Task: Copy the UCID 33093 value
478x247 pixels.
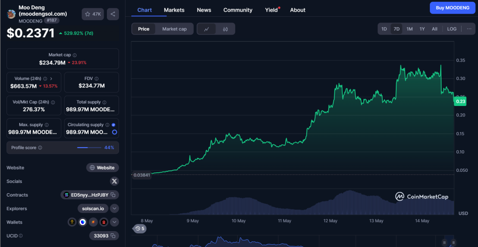Action: coord(113,236)
